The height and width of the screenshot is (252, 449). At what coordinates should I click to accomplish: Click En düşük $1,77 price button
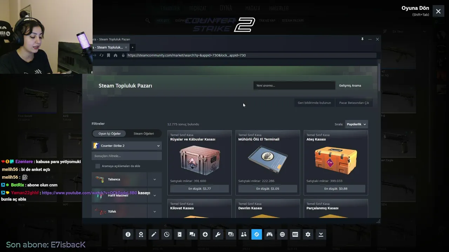pos(200,189)
